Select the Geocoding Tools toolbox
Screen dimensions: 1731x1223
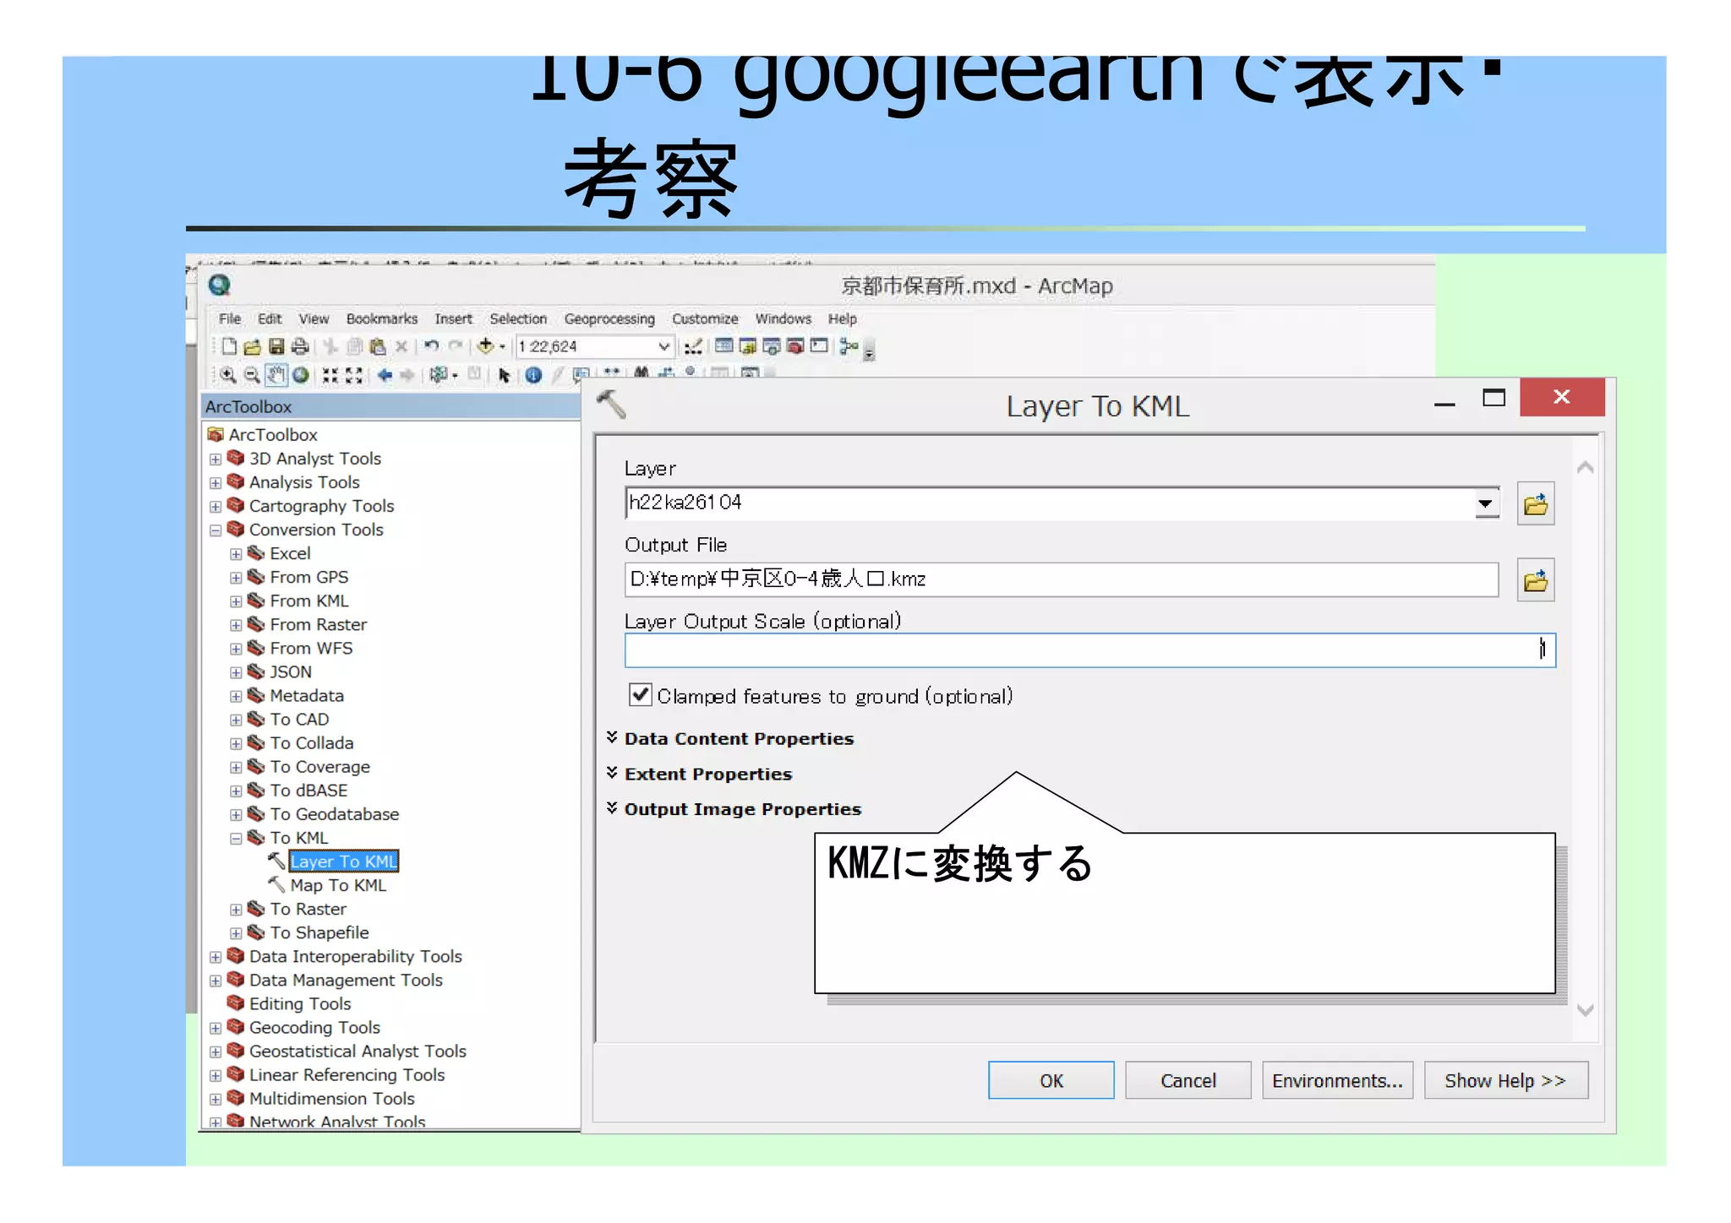tap(314, 1028)
